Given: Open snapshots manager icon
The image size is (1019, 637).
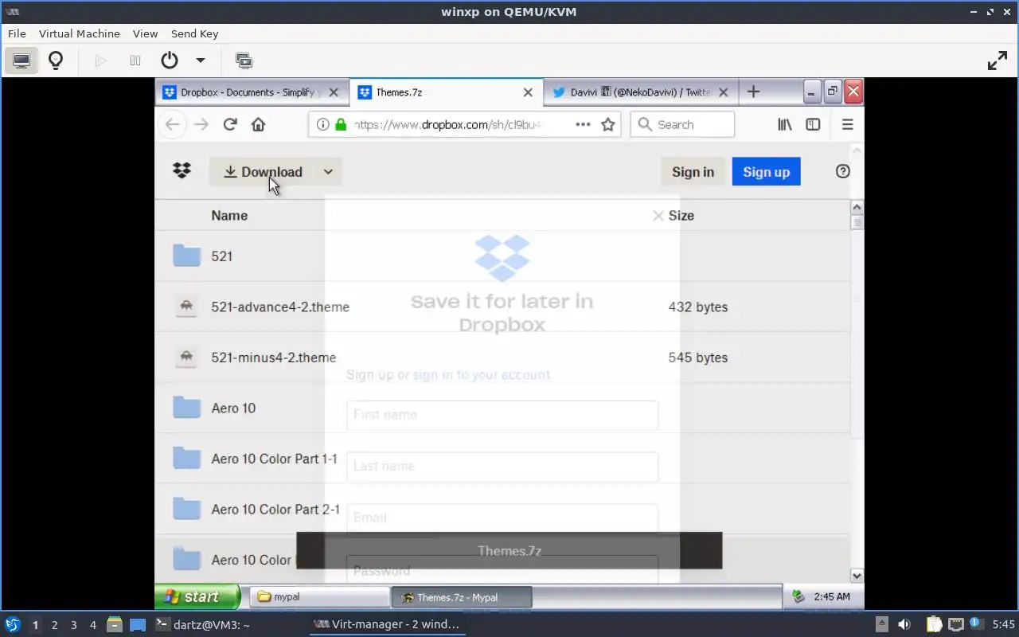Looking at the screenshot, I should point(244,61).
